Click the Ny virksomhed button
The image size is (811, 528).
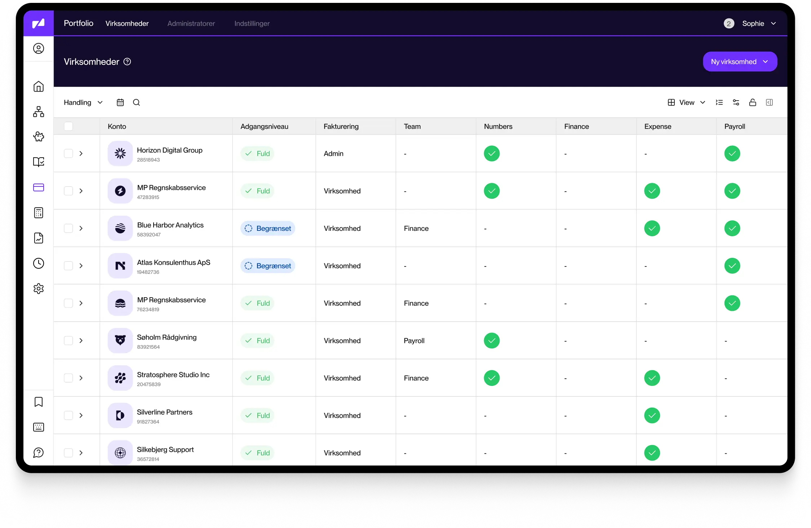(740, 62)
